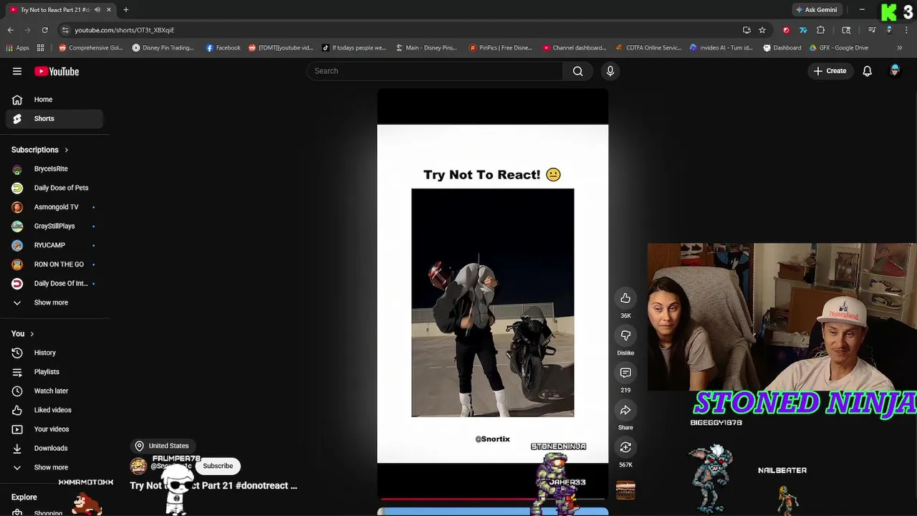The image size is (917, 516).
Task: Show more items under Downloads
Action: 51,467
